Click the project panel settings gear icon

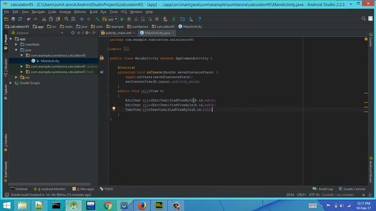[x=87, y=33]
